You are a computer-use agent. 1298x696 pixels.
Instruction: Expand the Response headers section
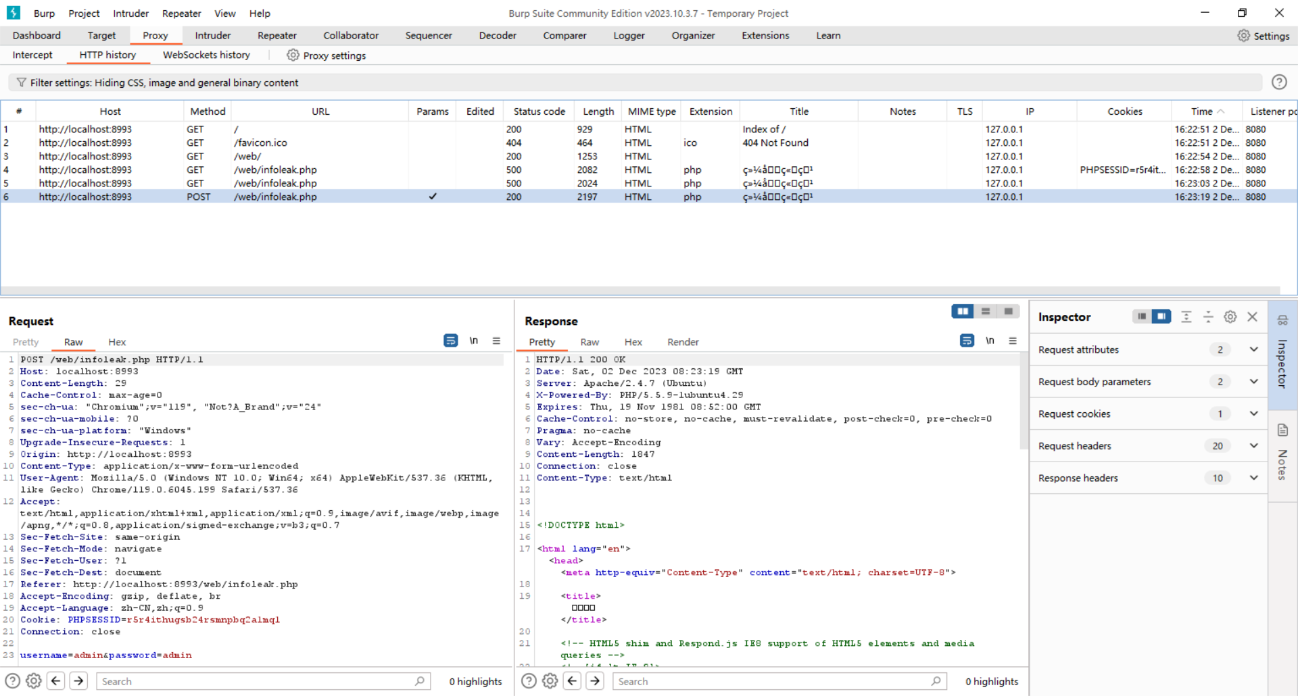coord(1253,478)
